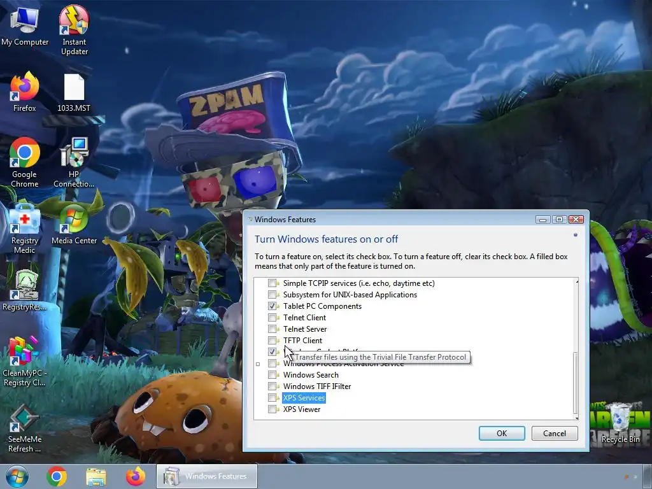Click the feature list scrollbar thumb

click(576, 382)
